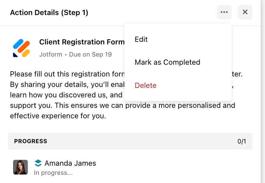Click the teal stacked-layers icon by Amanda James
The height and width of the screenshot is (183, 265).
[x=38, y=163]
